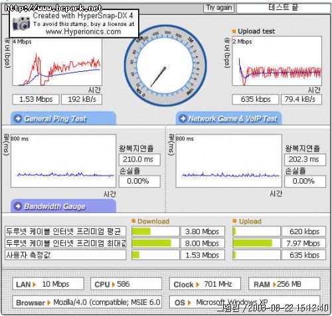Click the 635 kbps value in Bandwidth Gauge
Viewport: 332px width, 316px height.
point(303,255)
